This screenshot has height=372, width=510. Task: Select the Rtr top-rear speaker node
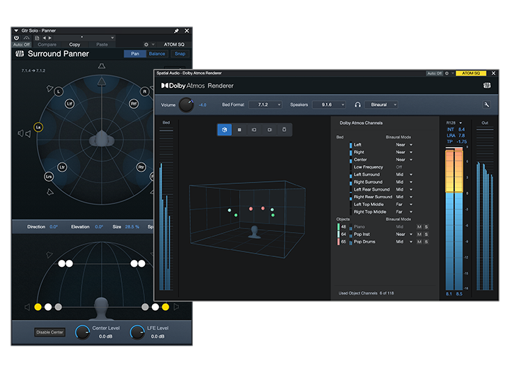tap(141, 167)
